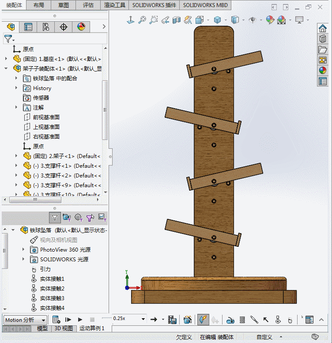Open the 0.25x playback speed dropdown

tap(143, 319)
